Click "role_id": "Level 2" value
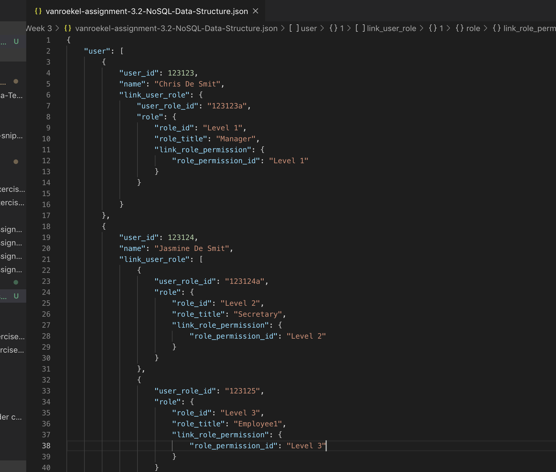This screenshot has width=556, height=472. [x=240, y=303]
